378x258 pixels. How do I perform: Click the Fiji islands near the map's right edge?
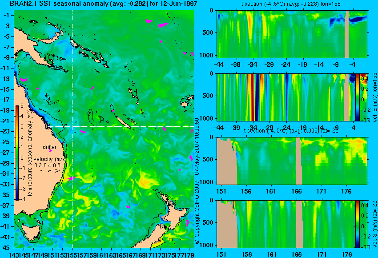[187, 101]
